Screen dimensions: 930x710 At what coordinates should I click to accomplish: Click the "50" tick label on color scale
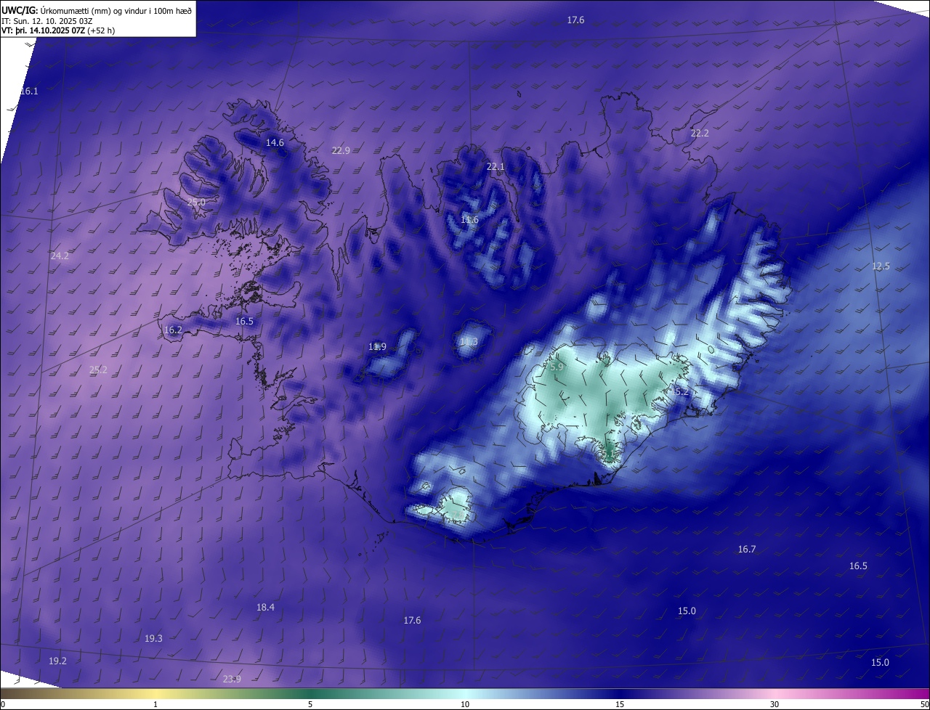click(924, 705)
